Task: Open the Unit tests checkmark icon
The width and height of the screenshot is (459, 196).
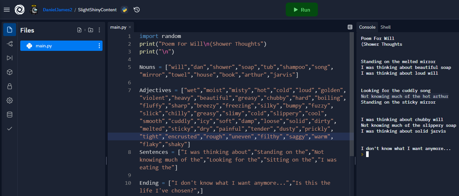Action: [10, 129]
